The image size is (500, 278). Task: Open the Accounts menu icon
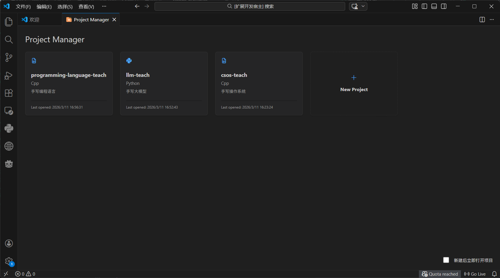click(x=9, y=243)
